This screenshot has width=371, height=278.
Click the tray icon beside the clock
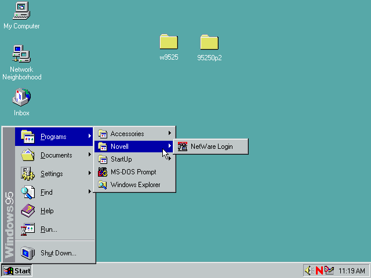click(x=329, y=270)
